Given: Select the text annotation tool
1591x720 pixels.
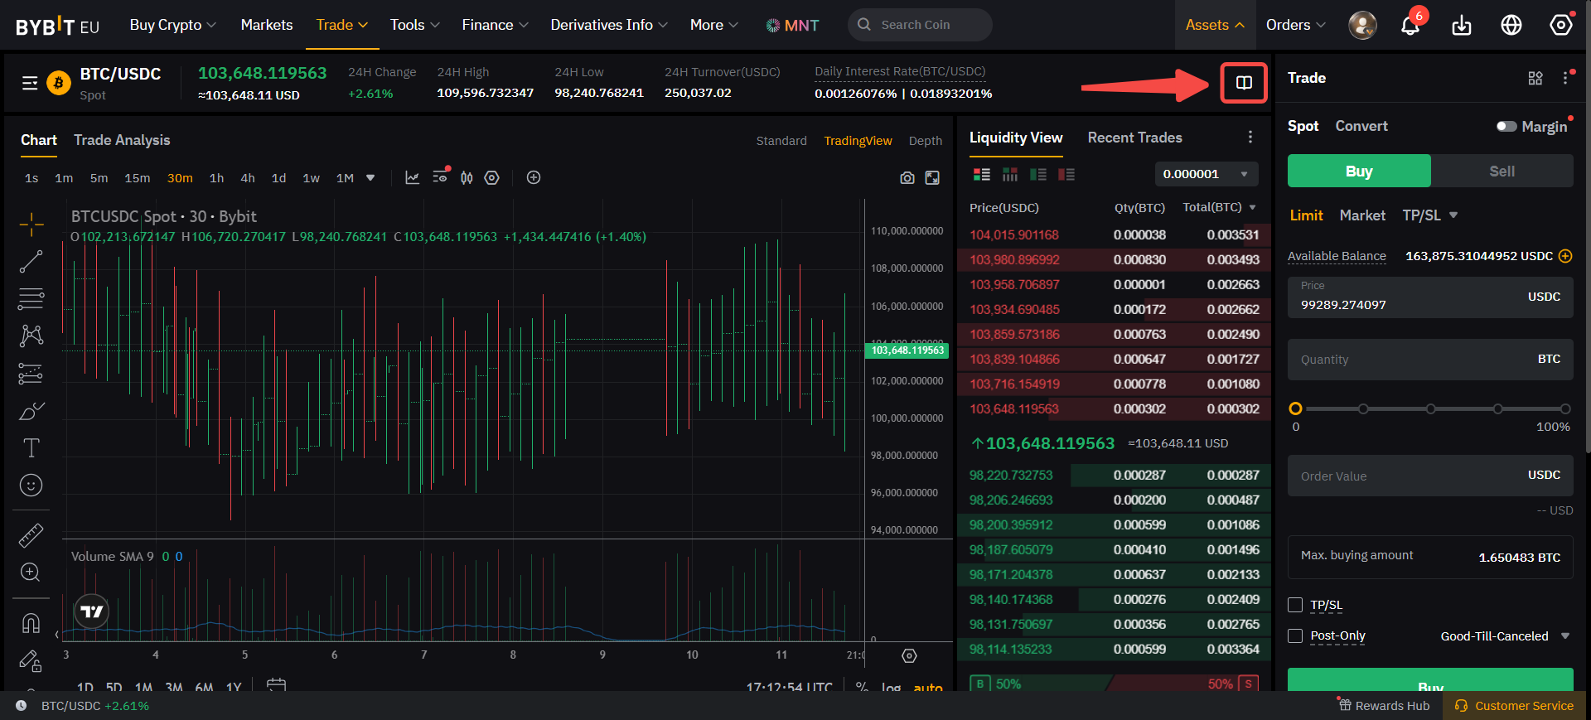Looking at the screenshot, I should coord(31,448).
